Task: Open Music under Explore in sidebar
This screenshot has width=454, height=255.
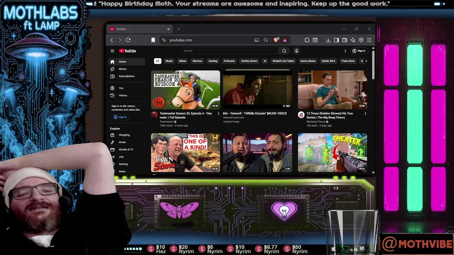Action: tap(127, 142)
